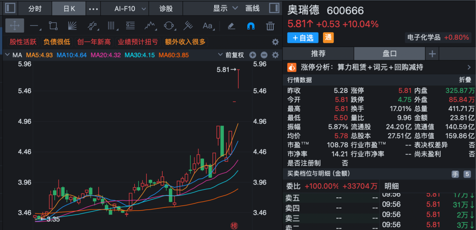This screenshot has width=476, height=230.
Task: Select the parallel channel drawing tool
Action: tap(92, 26)
